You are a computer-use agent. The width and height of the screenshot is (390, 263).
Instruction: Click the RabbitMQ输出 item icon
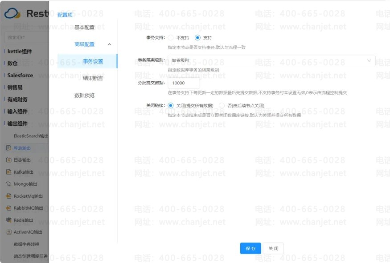[9, 208]
